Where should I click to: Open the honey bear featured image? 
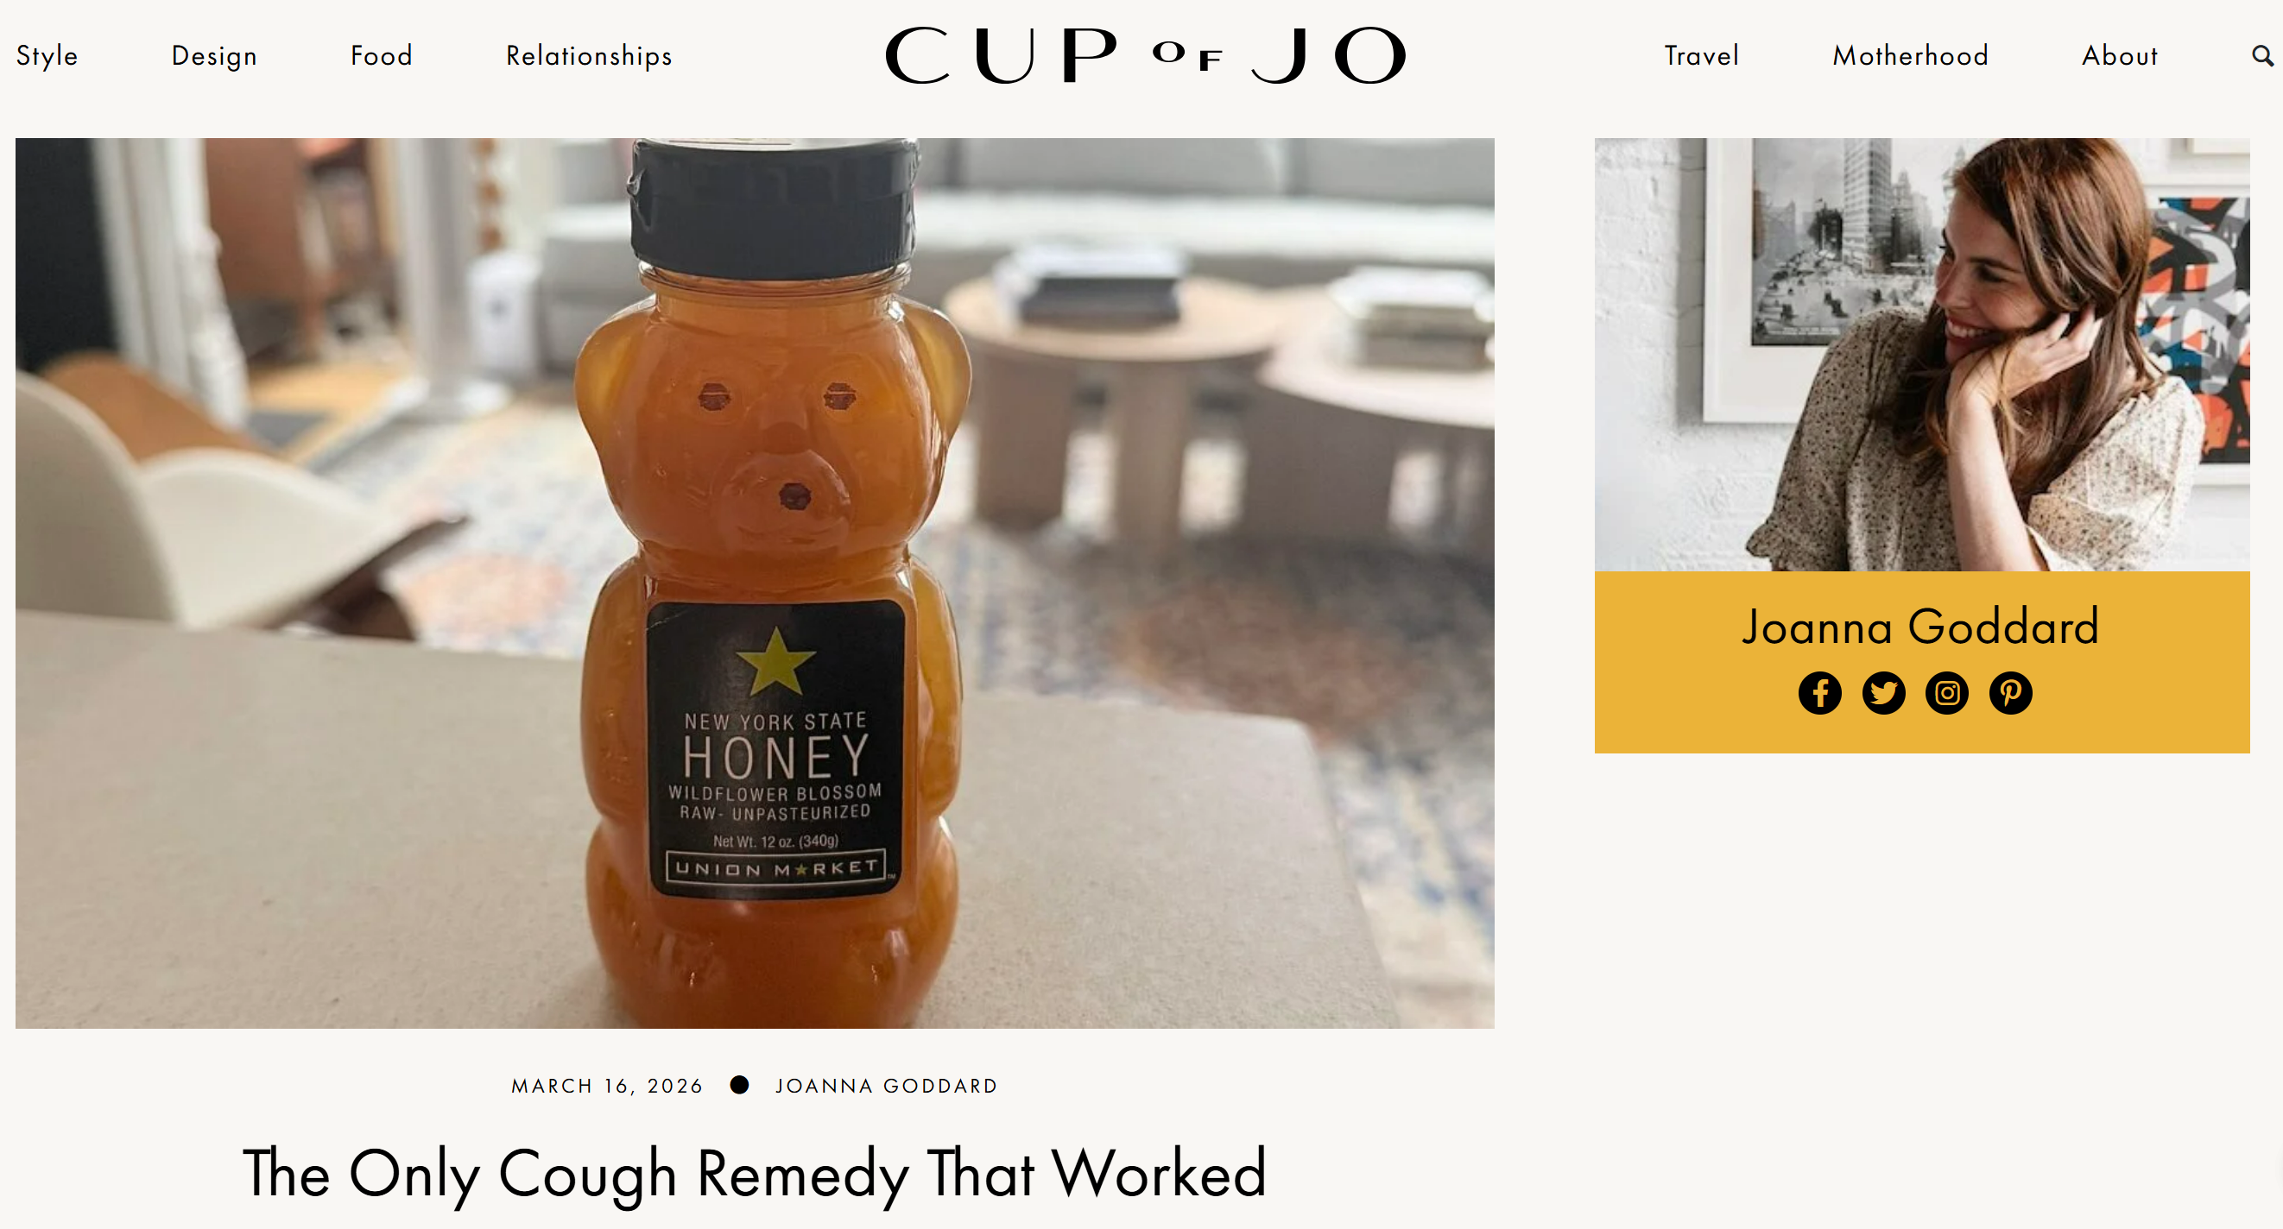point(754,583)
